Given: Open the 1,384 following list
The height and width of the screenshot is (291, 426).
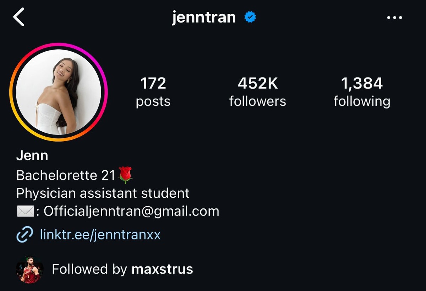Looking at the screenshot, I should [362, 92].
